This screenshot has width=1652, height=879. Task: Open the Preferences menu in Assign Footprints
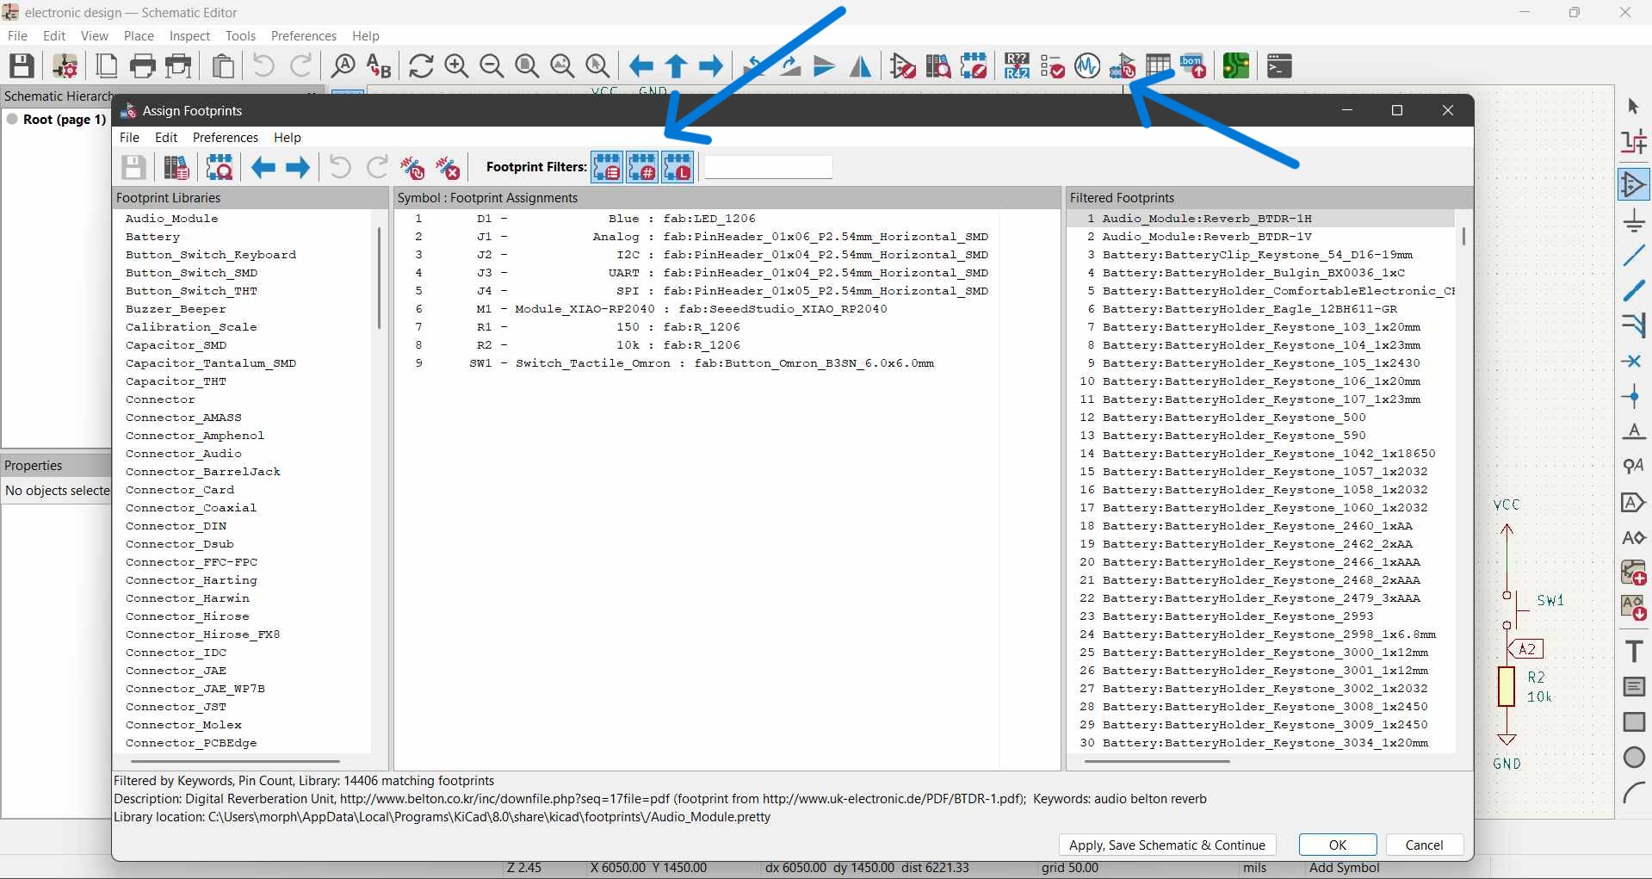226,138
